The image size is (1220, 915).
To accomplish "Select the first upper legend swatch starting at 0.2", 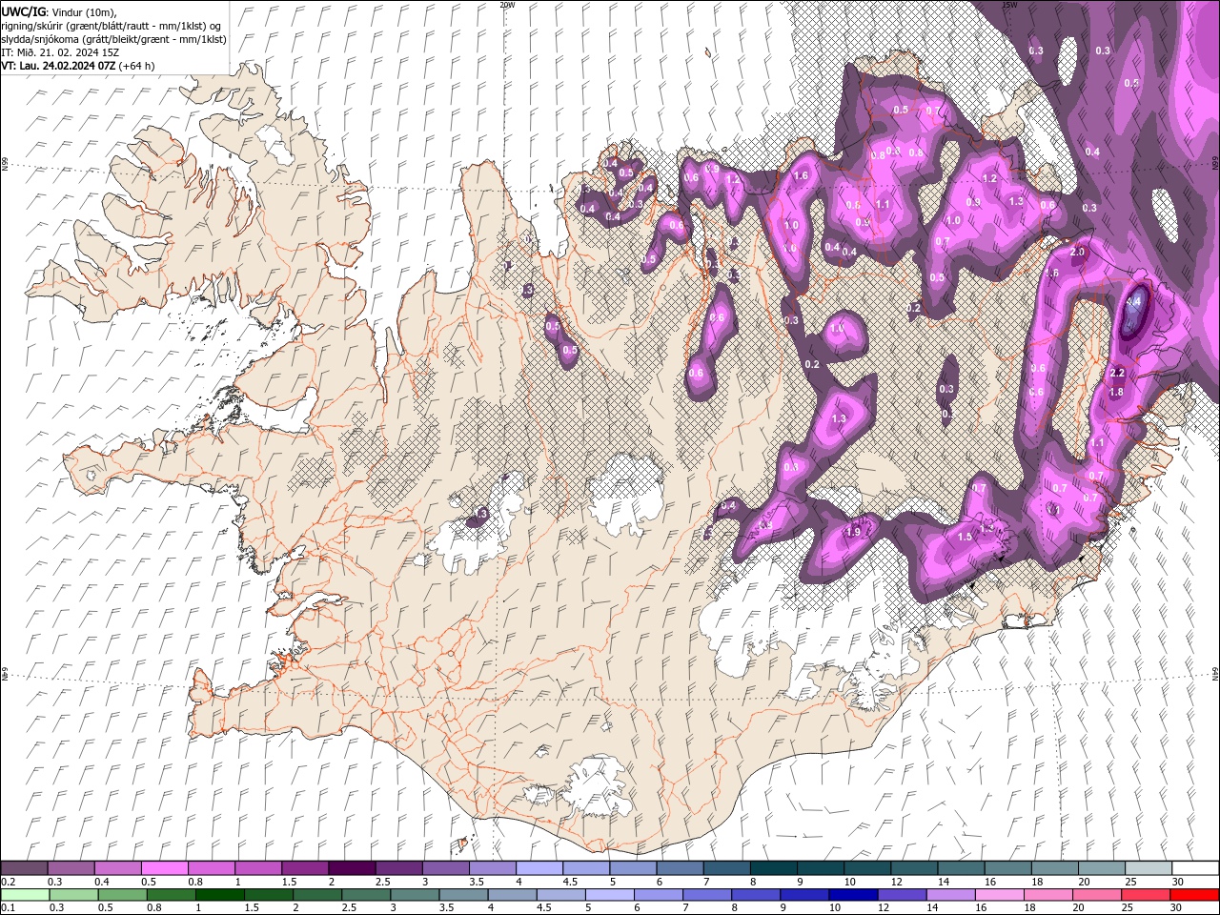I will click(24, 868).
